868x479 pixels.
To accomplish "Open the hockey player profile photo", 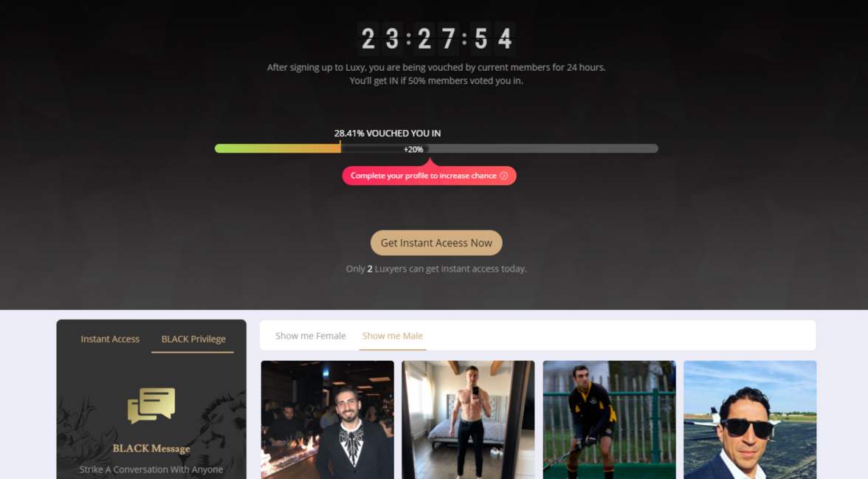I will tap(610, 420).
